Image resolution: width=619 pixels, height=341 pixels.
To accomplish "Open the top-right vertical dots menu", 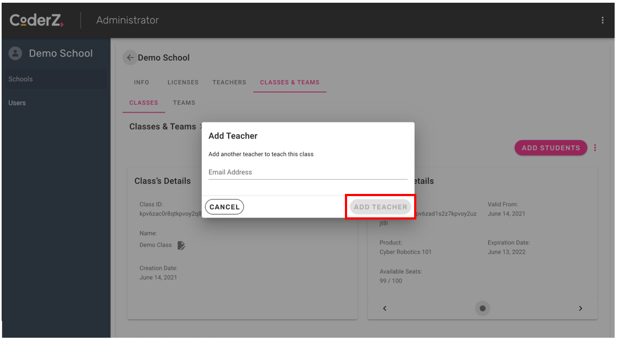I will (x=602, y=20).
